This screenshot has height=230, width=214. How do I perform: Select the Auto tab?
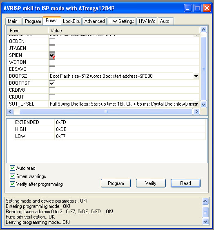(166, 21)
